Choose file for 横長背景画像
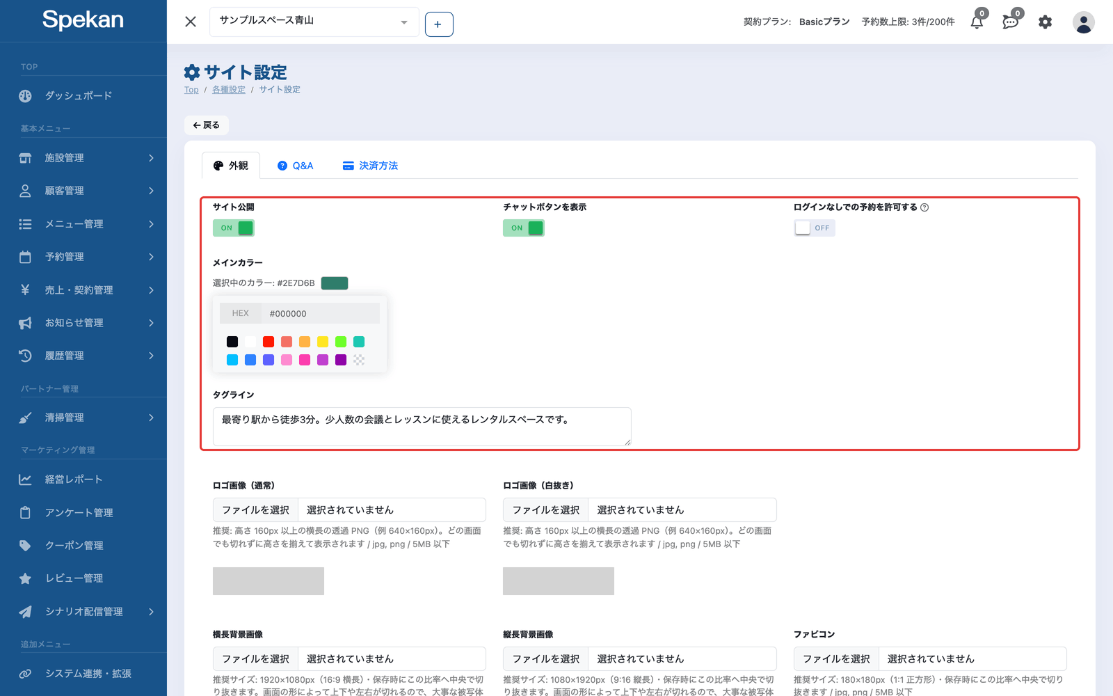The image size is (1113, 696). [x=255, y=659]
